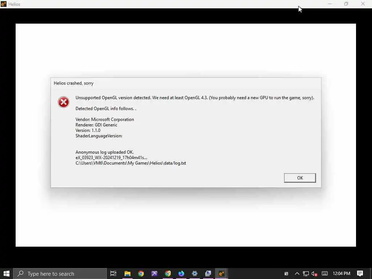Click the taskbar search box
The image size is (372, 279).
click(x=60, y=274)
